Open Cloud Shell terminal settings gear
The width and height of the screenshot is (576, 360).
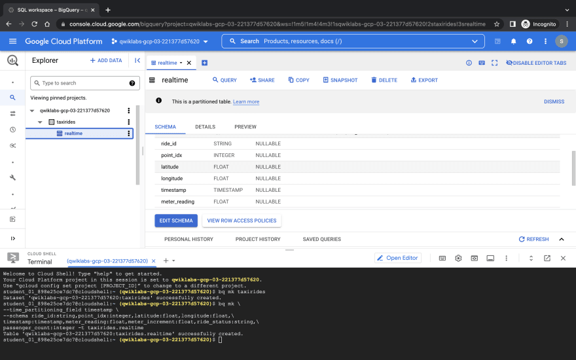click(x=458, y=259)
